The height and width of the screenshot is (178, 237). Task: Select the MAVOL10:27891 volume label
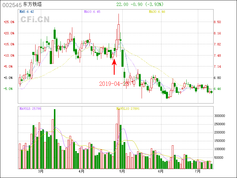tap(128, 109)
